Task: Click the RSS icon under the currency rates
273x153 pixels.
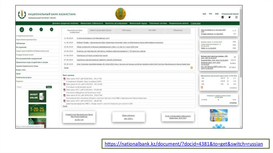Action: [x=202, y=87]
